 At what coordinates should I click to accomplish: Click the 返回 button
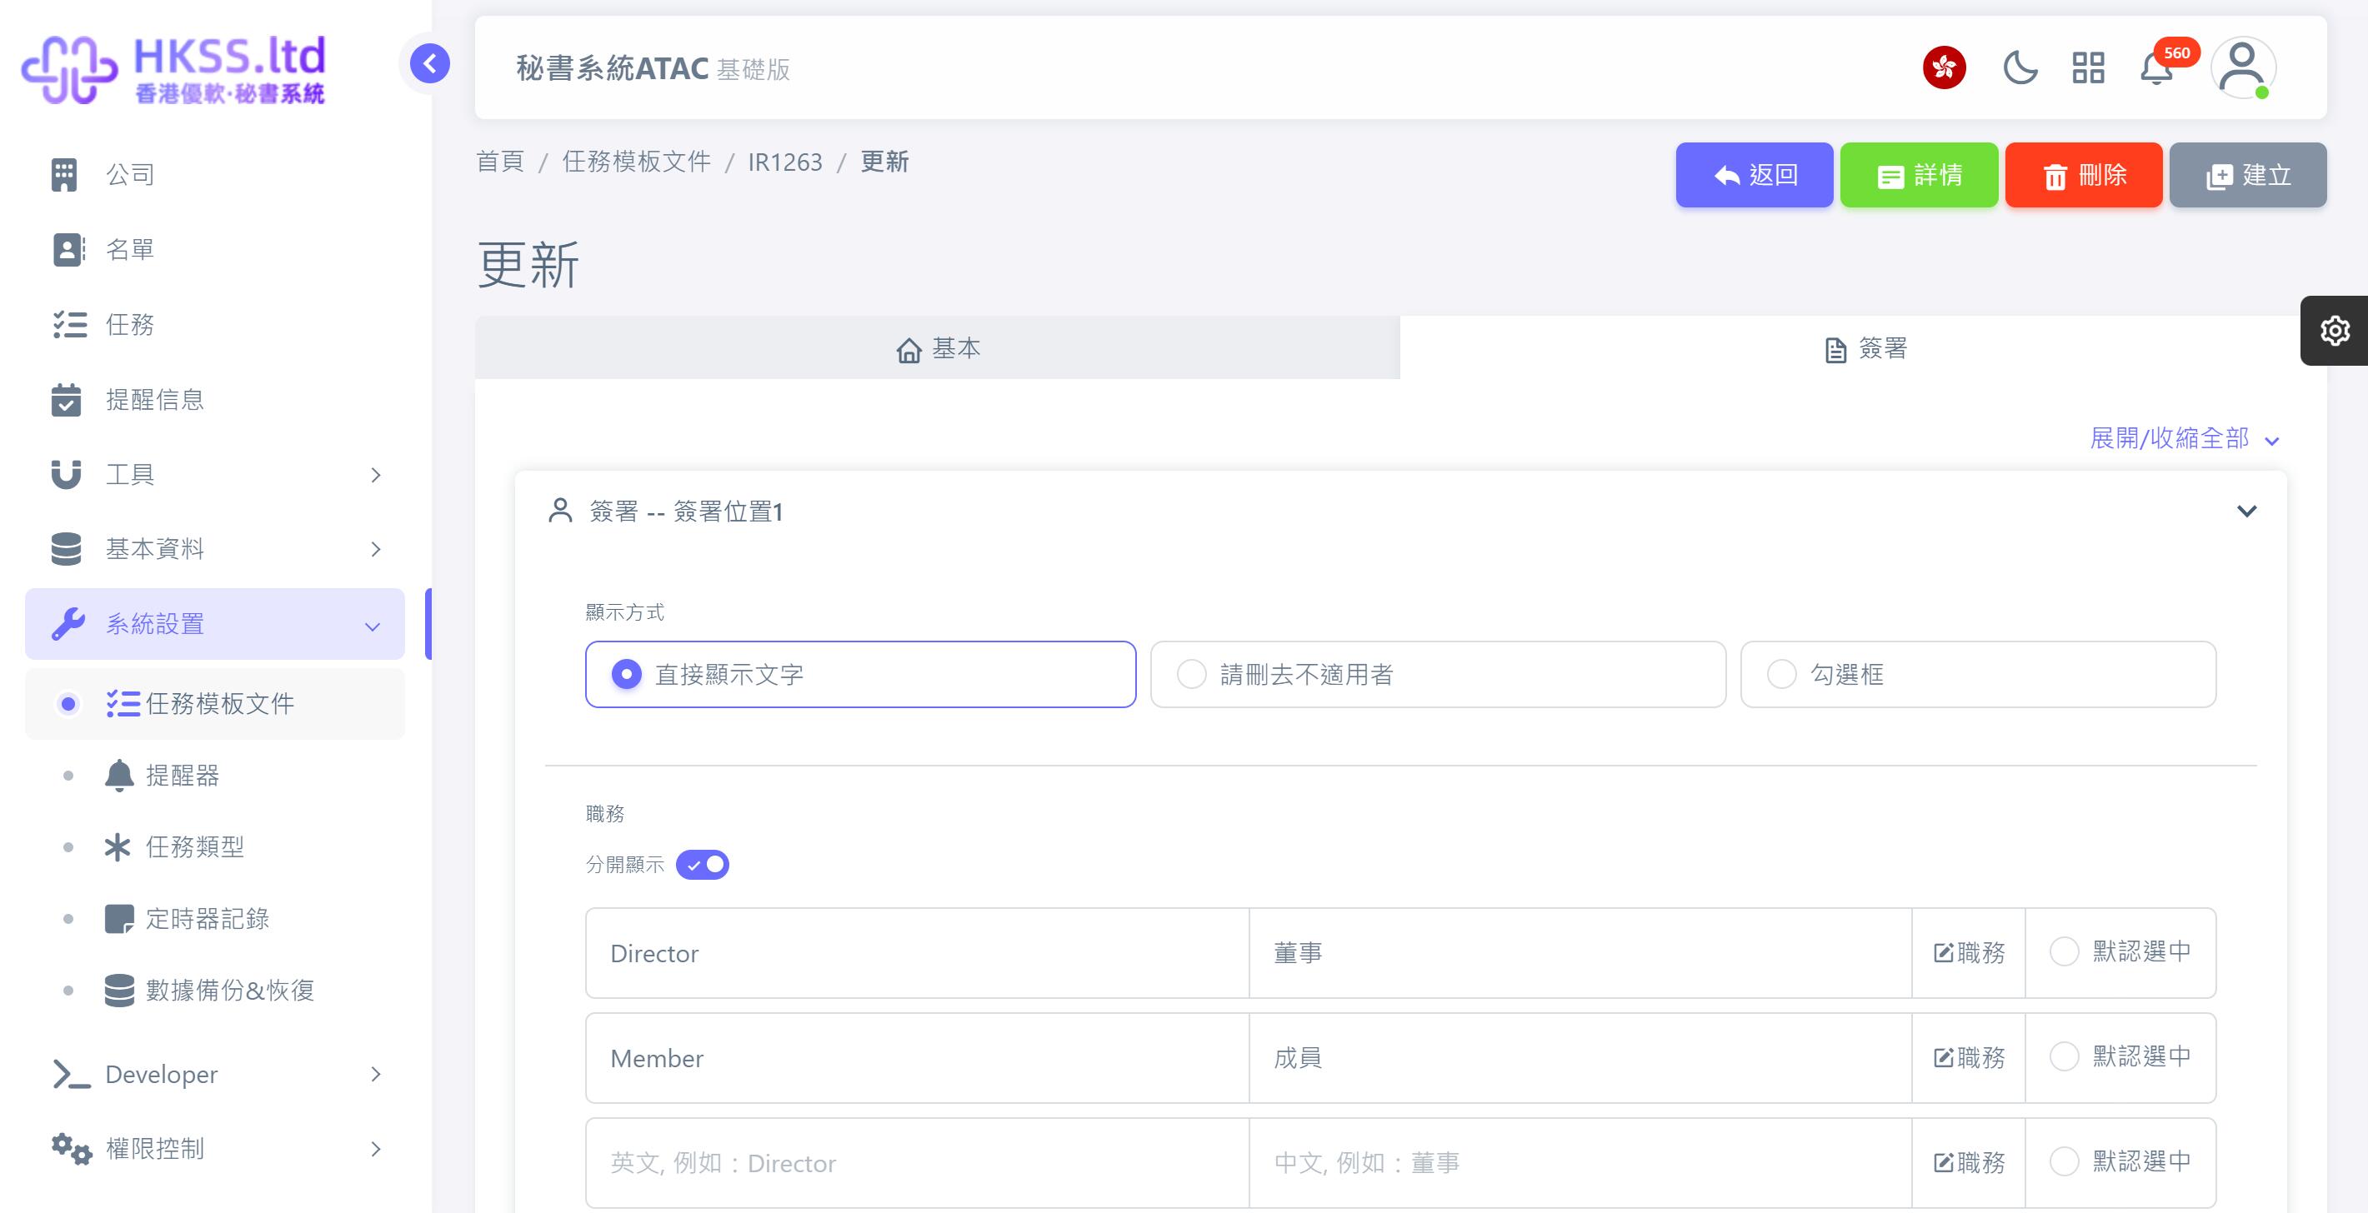tap(1754, 175)
